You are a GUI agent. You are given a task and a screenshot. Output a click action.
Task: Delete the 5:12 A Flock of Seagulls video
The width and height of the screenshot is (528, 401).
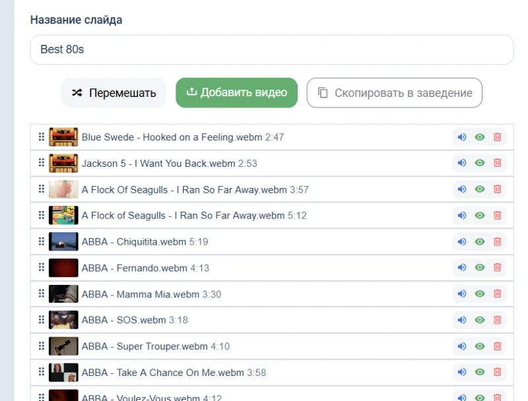pyautogui.click(x=498, y=215)
